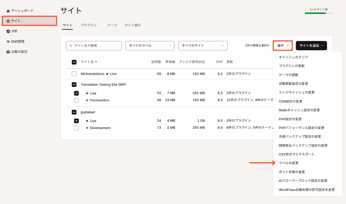
Task: Select 自動更新設定の変更 menu entry
Action: pyautogui.click(x=293, y=84)
